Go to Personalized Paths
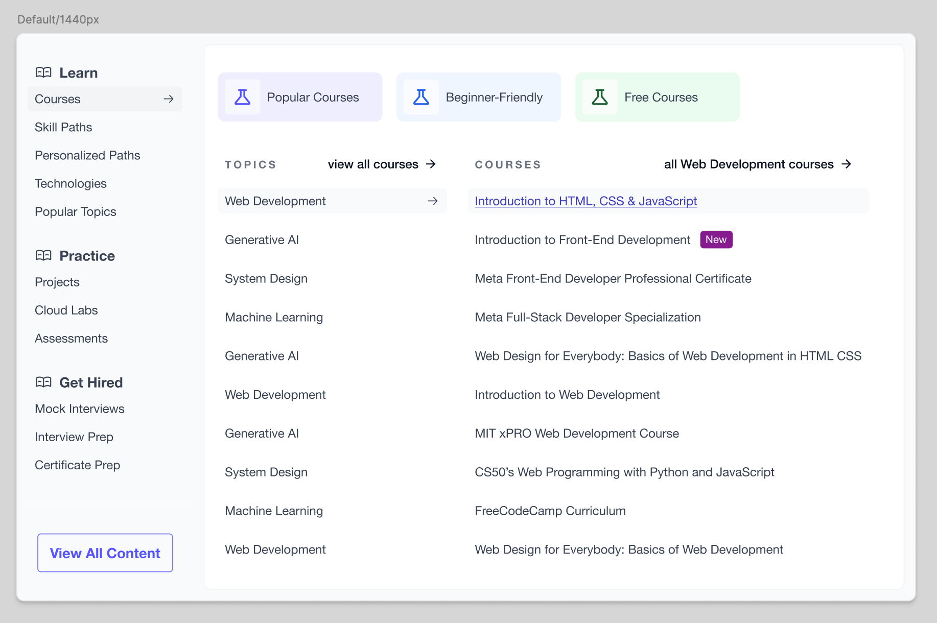937x623 pixels. [87, 155]
